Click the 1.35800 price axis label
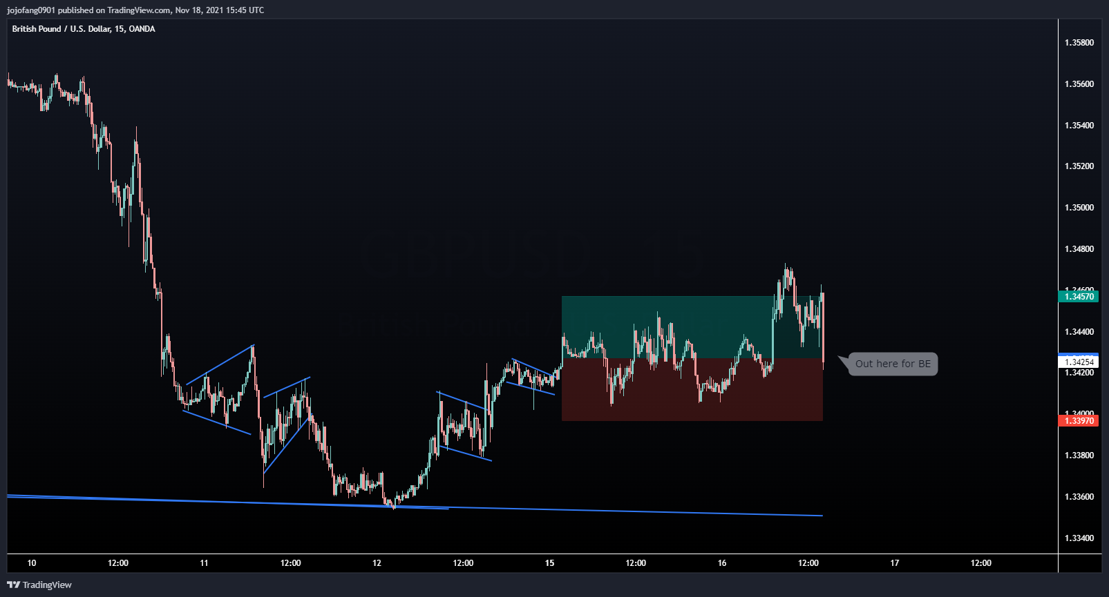1109x597 pixels. pyautogui.click(x=1079, y=43)
